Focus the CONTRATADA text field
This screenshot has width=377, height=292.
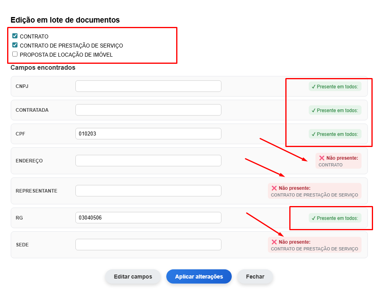pos(148,110)
